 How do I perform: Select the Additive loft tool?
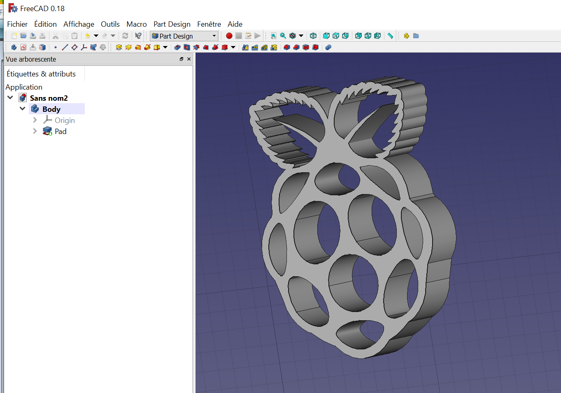[x=138, y=47]
